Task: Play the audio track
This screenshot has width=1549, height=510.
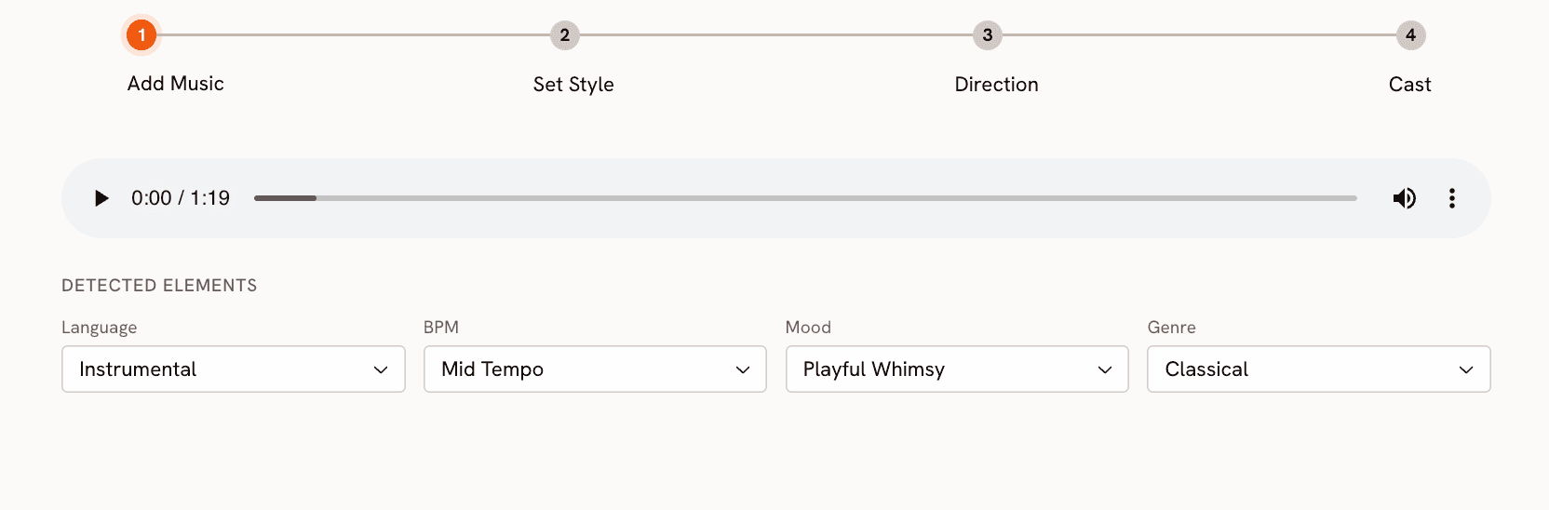Action: click(x=101, y=198)
